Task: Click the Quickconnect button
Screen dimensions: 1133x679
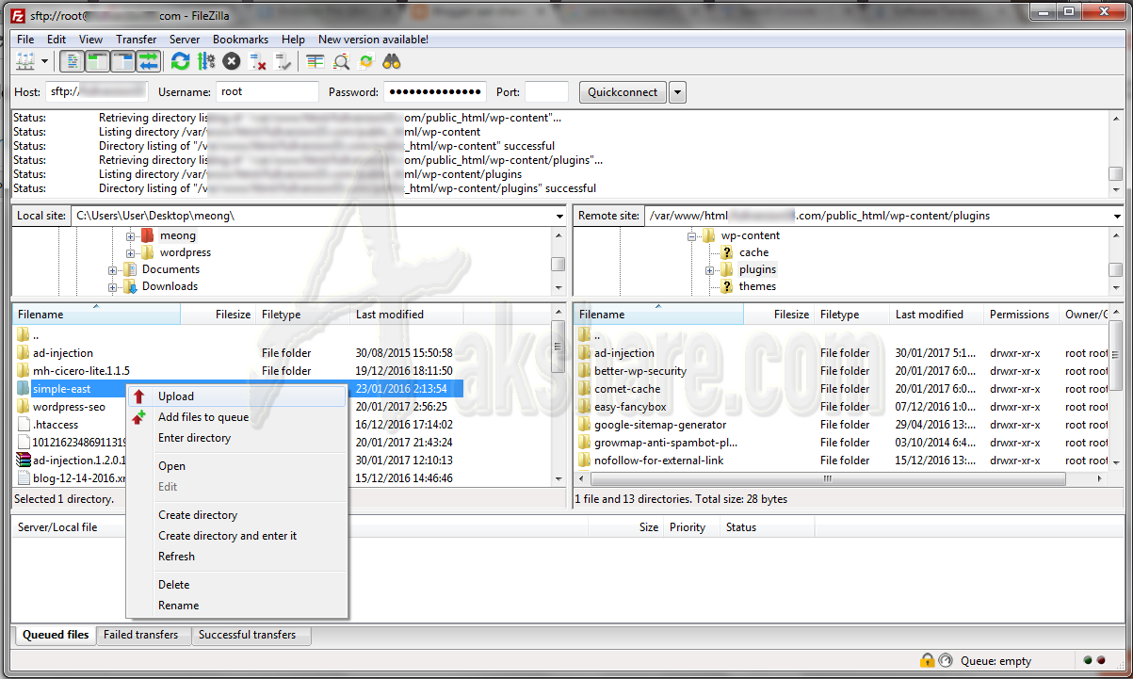Action: click(x=623, y=92)
